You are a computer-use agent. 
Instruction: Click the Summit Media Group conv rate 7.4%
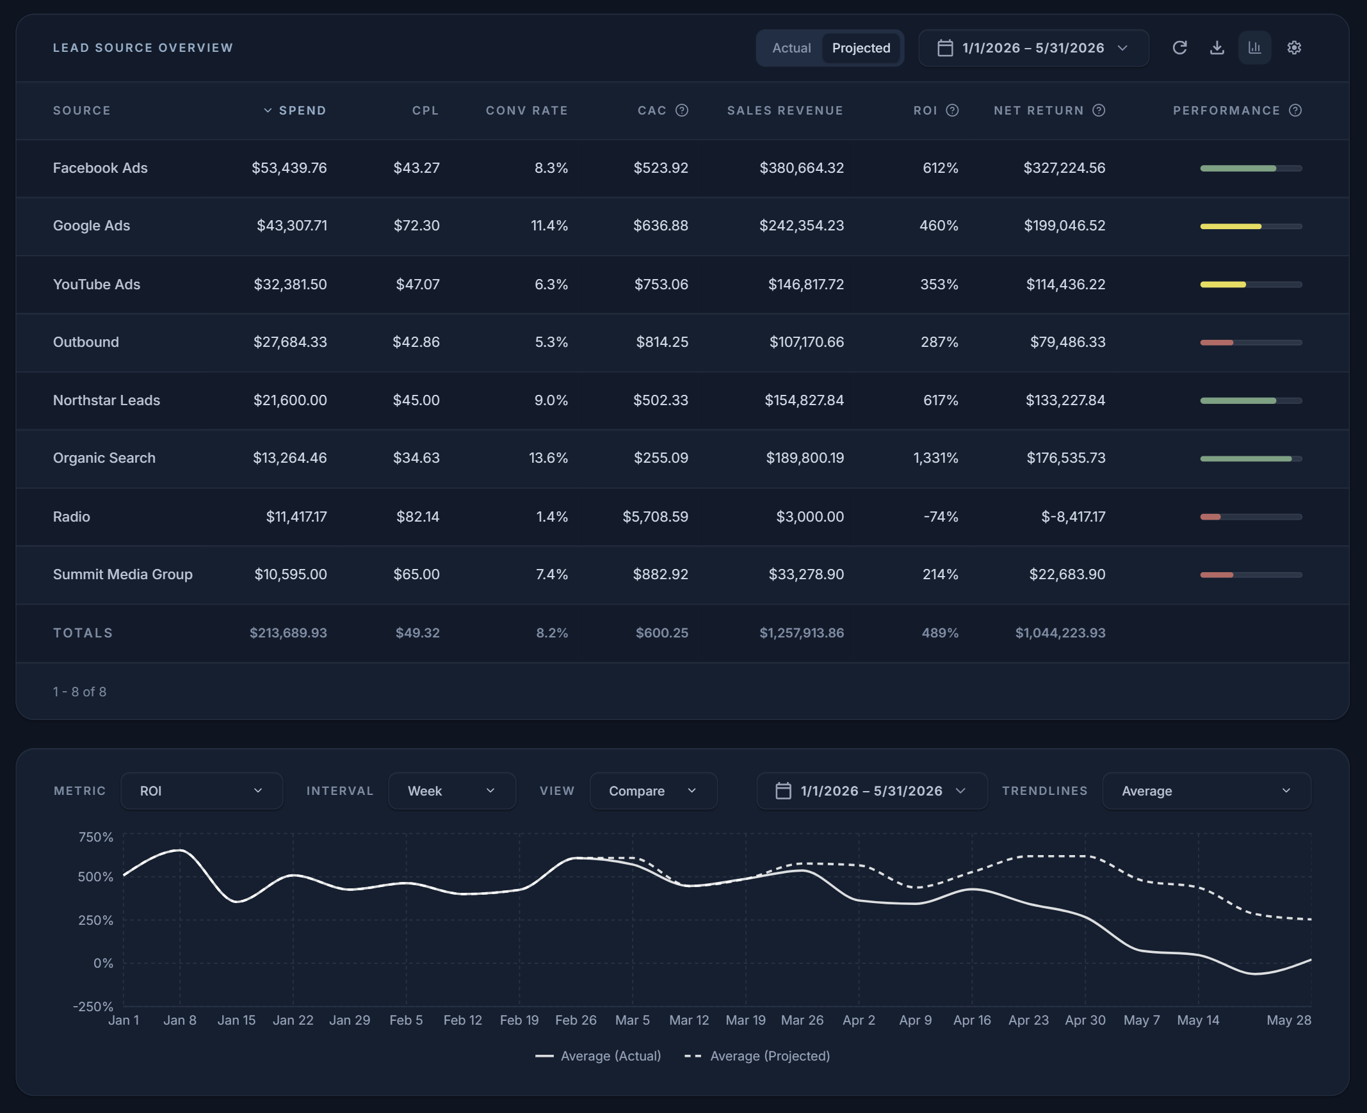tap(552, 575)
